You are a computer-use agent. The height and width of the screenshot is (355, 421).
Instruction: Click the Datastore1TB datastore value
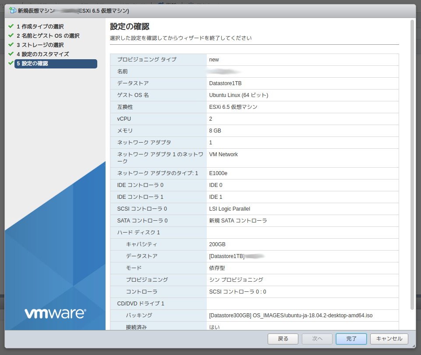point(225,83)
